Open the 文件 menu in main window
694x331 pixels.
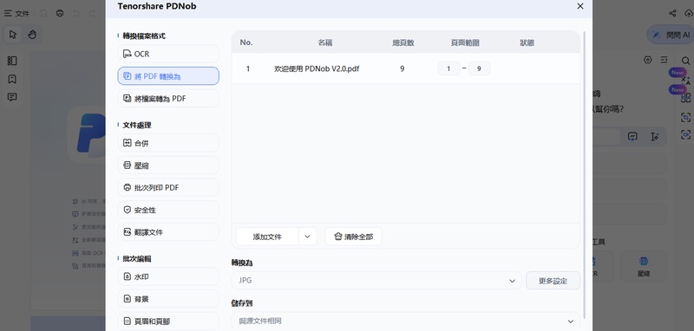[x=17, y=13]
